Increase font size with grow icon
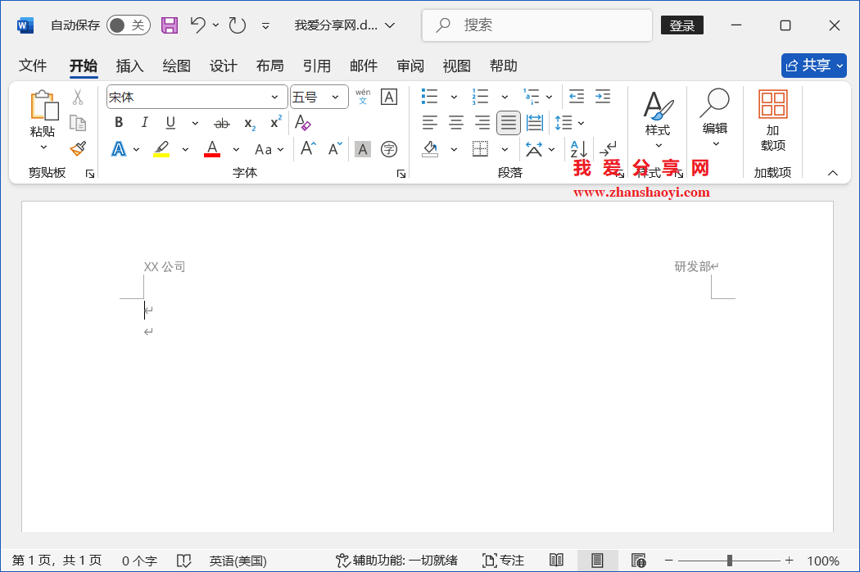 (308, 149)
